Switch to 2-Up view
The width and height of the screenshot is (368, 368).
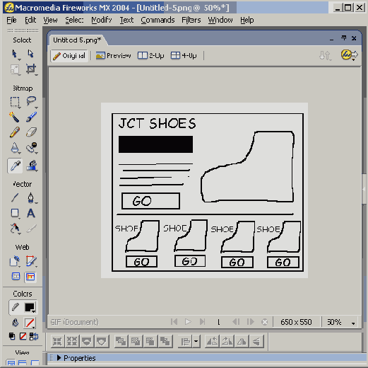[150, 56]
